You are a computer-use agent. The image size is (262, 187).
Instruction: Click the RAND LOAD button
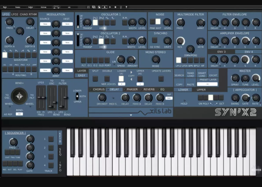tap(190, 75)
